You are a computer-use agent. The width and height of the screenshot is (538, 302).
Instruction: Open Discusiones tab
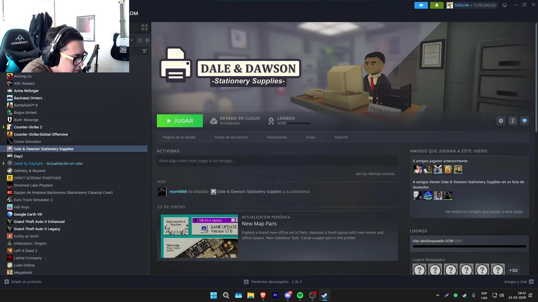pos(277,137)
